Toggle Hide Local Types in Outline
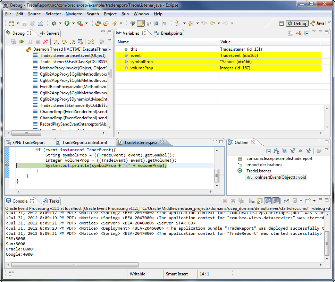This screenshot has width=335, height=282. 308,151
